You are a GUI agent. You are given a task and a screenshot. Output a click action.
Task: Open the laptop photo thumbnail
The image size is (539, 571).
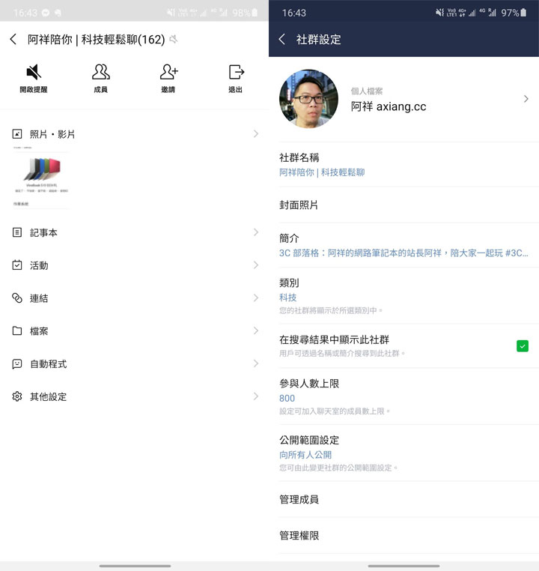pyautogui.click(x=40, y=178)
